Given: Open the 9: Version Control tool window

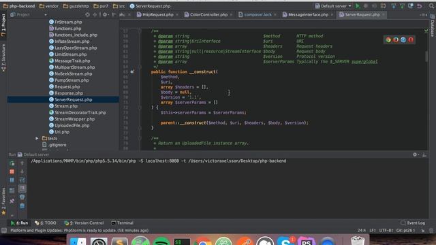Looking at the screenshot, I should tap(84, 223).
